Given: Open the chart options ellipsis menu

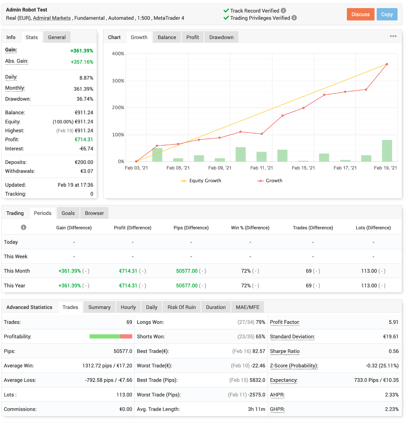Looking at the screenshot, I should tap(393, 36).
